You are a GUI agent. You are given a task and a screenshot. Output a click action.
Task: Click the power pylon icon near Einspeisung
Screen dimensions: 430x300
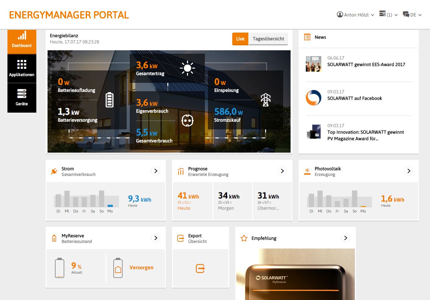[x=265, y=100]
